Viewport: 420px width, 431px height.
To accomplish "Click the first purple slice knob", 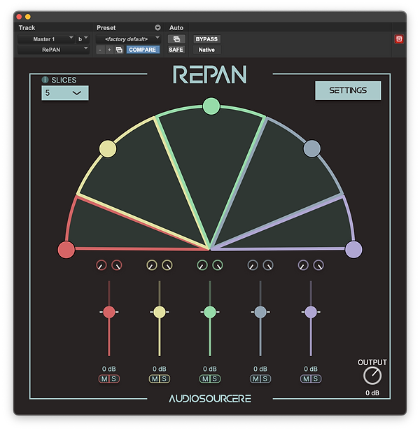I will (303, 265).
